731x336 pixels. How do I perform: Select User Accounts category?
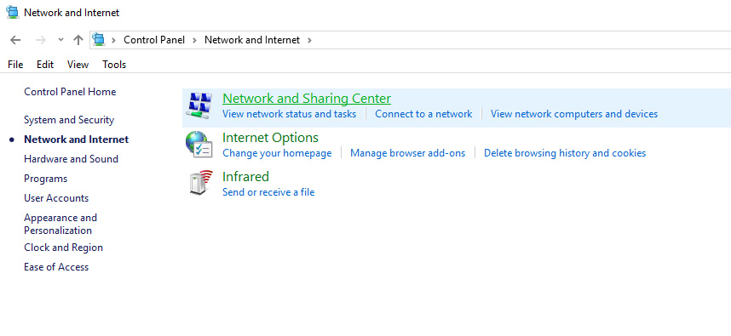click(x=56, y=198)
